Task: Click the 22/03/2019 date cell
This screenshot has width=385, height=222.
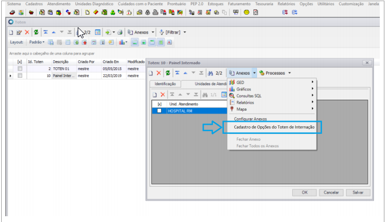Action: 114,75
